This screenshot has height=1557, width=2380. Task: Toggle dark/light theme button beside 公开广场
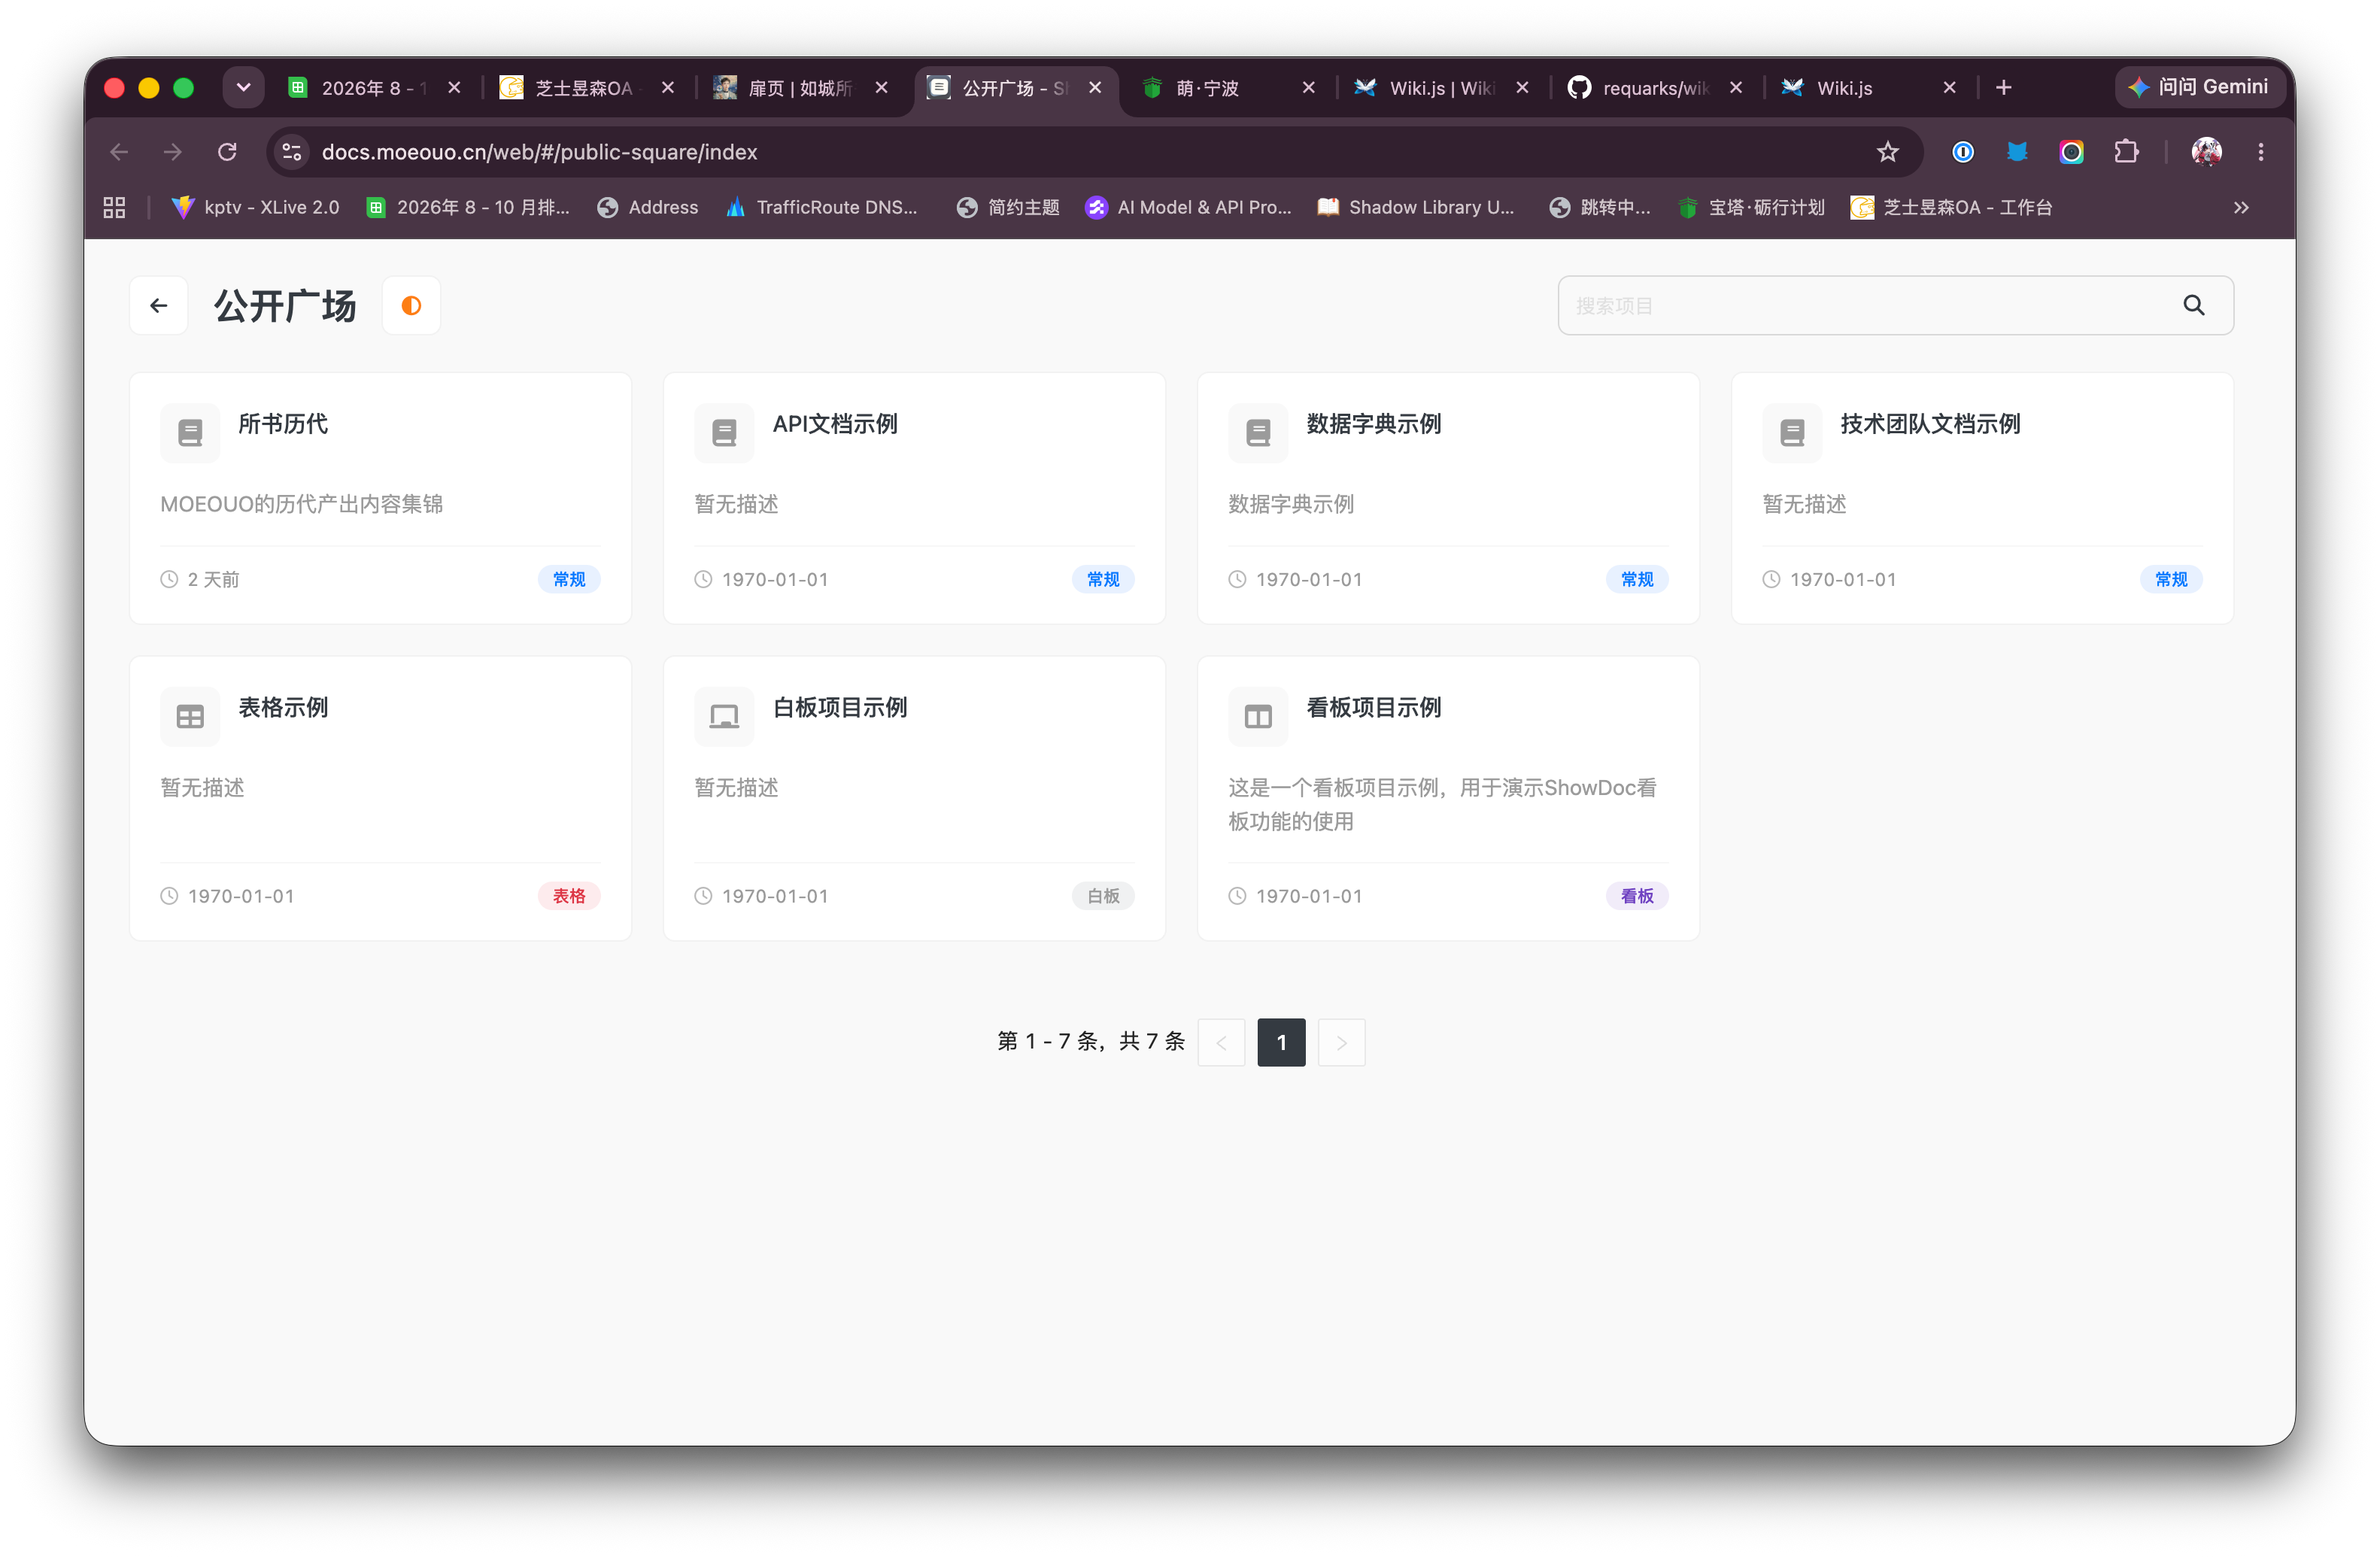411,305
